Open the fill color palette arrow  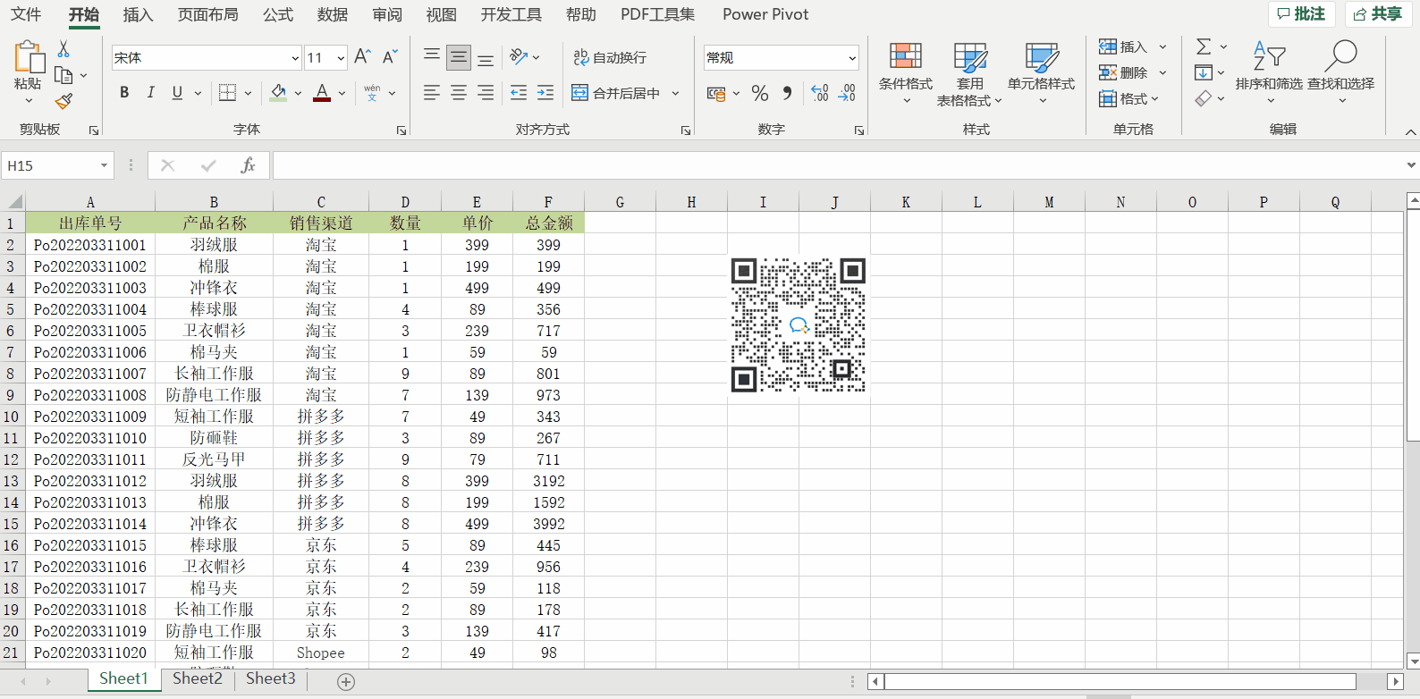pyautogui.click(x=298, y=93)
